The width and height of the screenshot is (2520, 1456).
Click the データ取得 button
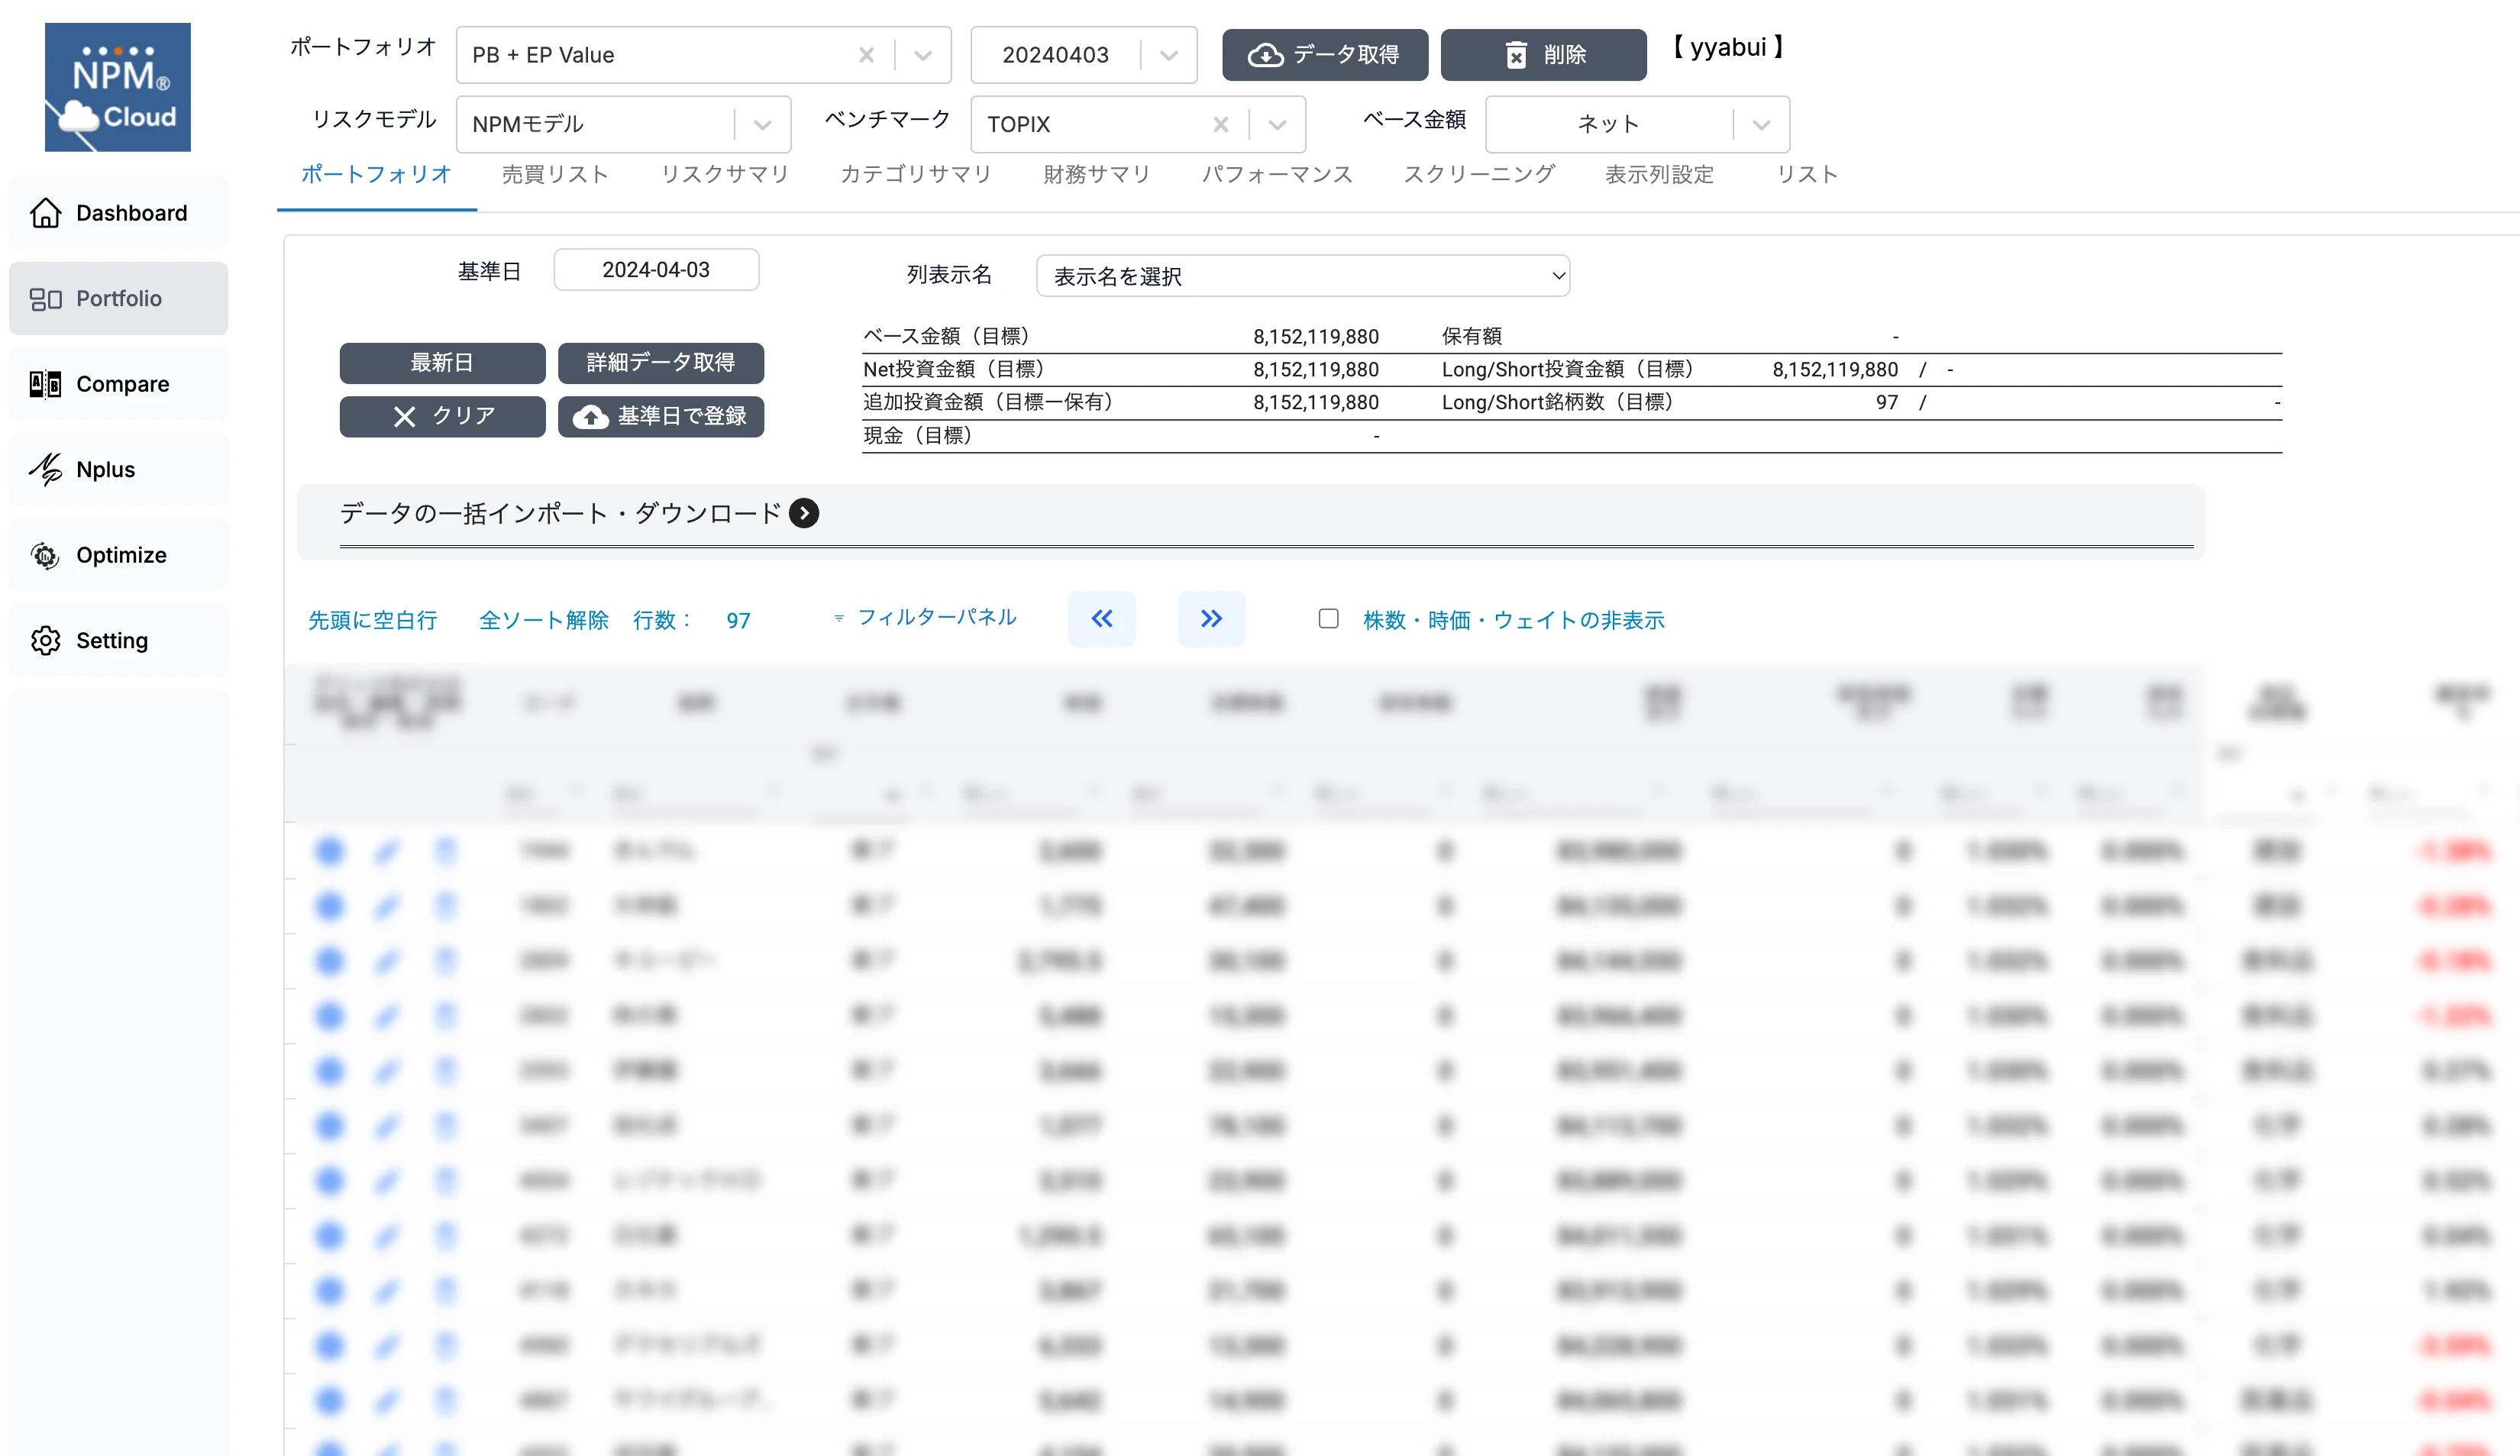tap(1324, 55)
